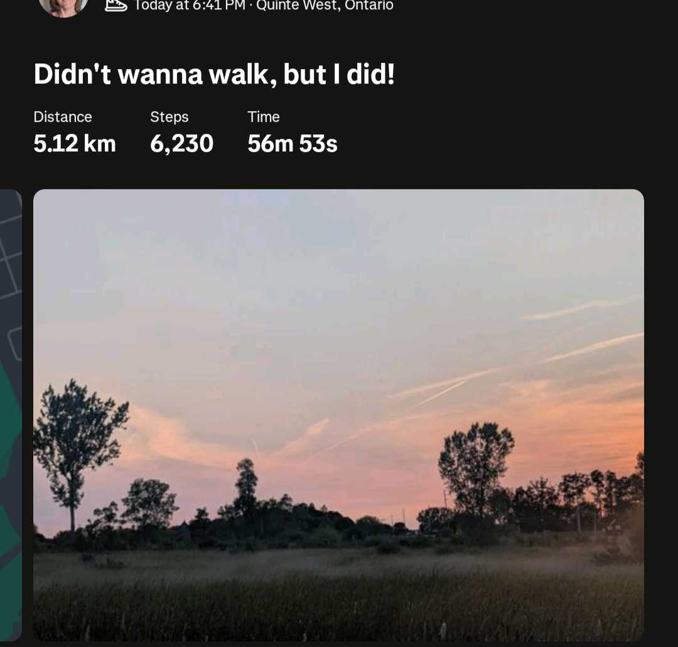Image resolution: width=678 pixels, height=647 pixels.
Task: Click the Distance stat label
Action: click(x=63, y=117)
